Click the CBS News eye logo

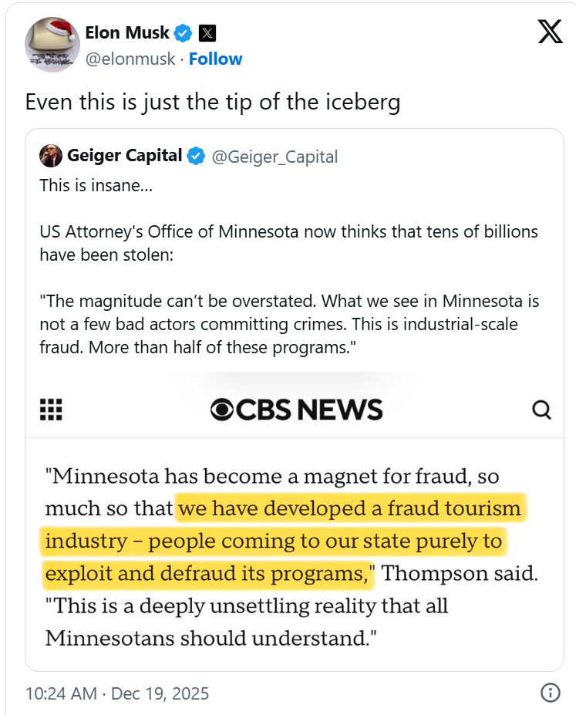[222, 410]
